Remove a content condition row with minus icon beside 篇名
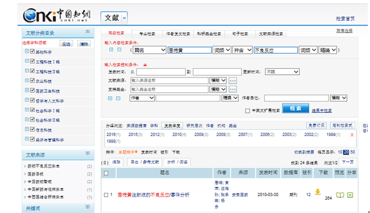This screenshot has width=370, height=213. coord(119,50)
